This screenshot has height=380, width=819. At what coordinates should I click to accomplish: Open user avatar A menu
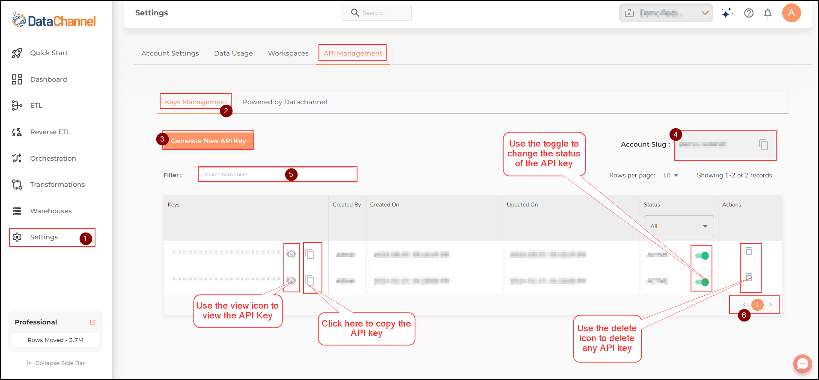791,13
